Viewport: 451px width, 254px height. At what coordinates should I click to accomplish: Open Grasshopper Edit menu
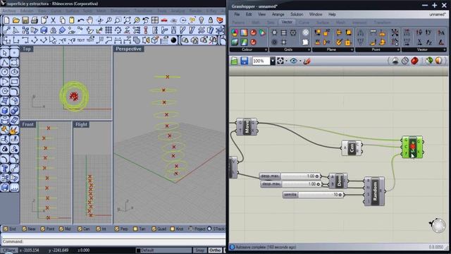click(x=249, y=14)
